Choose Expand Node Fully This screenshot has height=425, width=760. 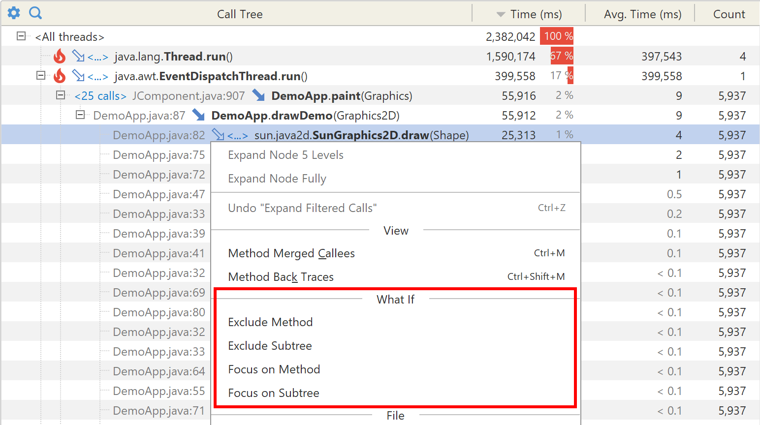click(x=396, y=179)
